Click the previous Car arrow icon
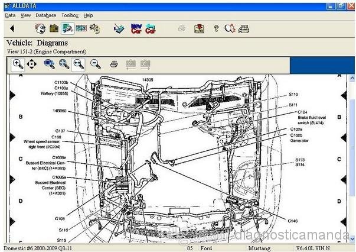The height and width of the screenshot is (252, 356). 151,28
